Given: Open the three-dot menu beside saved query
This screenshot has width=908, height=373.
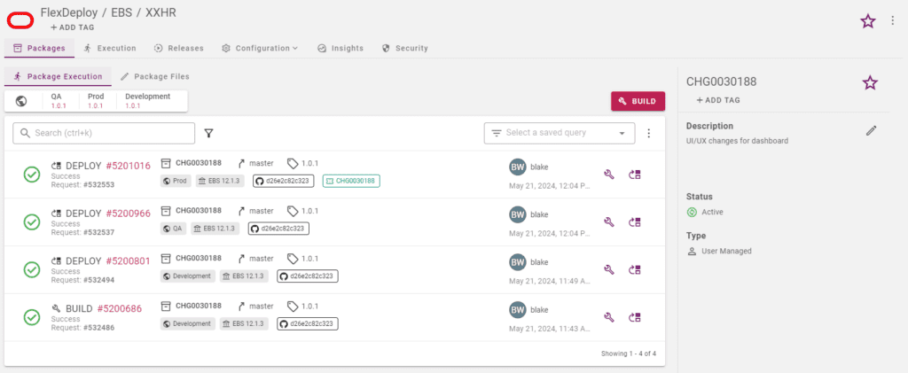Looking at the screenshot, I should (648, 133).
